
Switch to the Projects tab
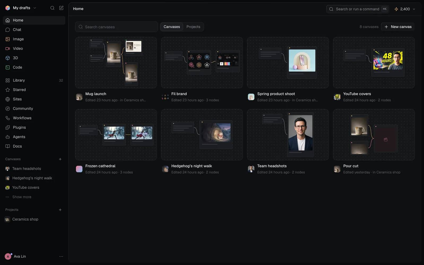click(193, 27)
